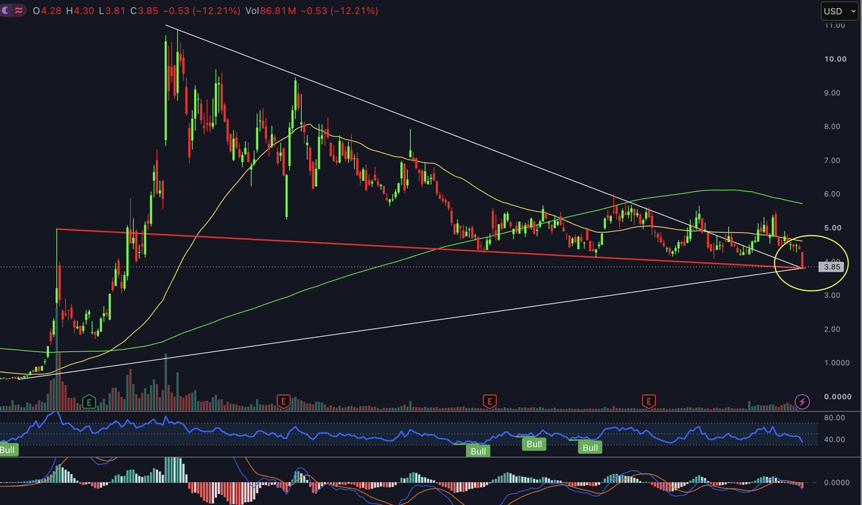Click the 10.00 price axis label
Screen dimensions: 862x505
click(834, 59)
